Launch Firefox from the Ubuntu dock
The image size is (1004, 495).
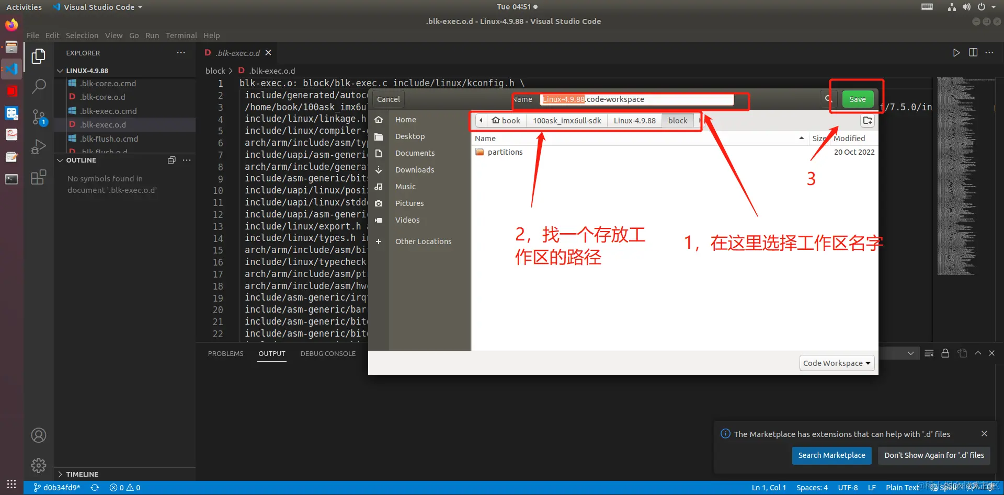click(x=12, y=25)
